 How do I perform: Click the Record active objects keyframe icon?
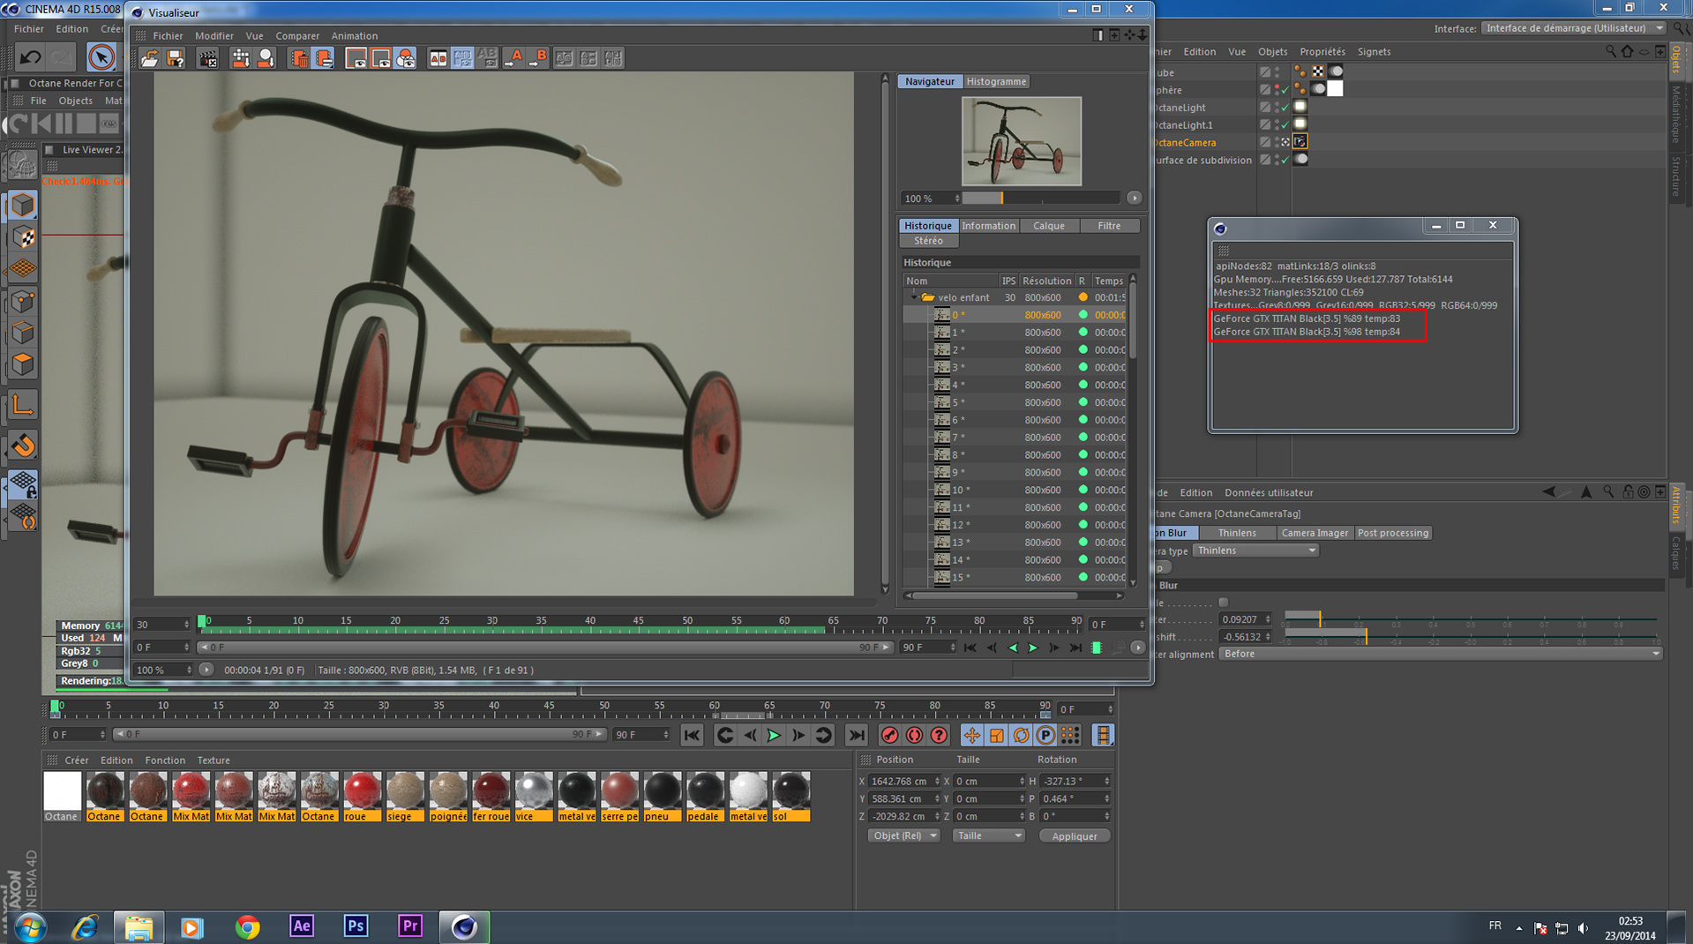(x=889, y=735)
